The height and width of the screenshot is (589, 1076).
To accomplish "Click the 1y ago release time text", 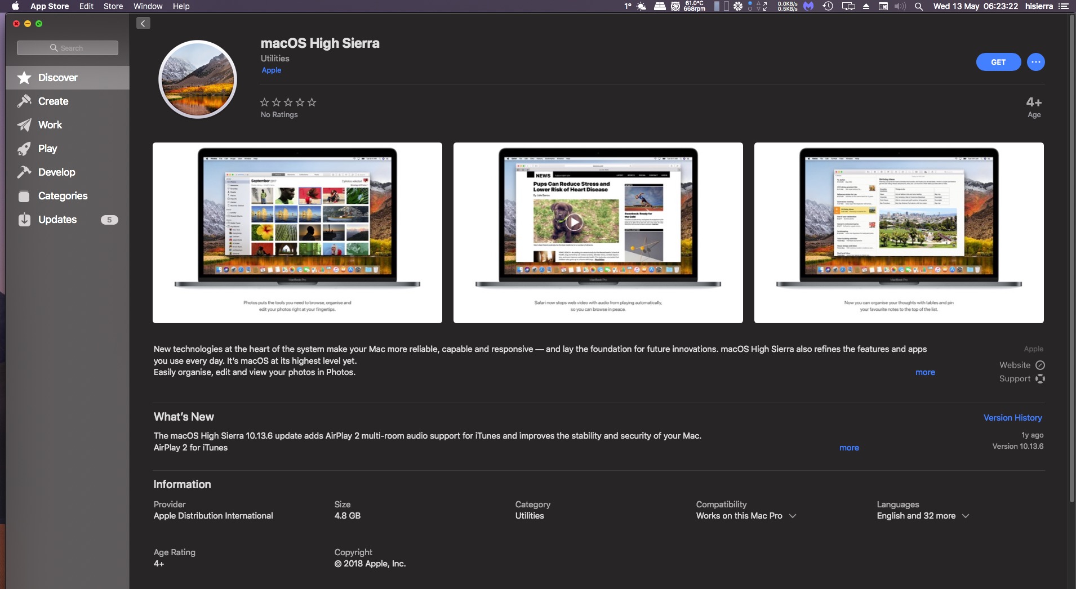I will point(1032,435).
